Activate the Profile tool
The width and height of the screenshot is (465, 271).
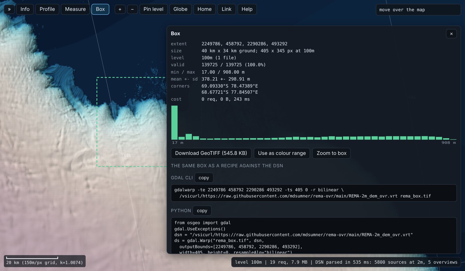pos(47,9)
